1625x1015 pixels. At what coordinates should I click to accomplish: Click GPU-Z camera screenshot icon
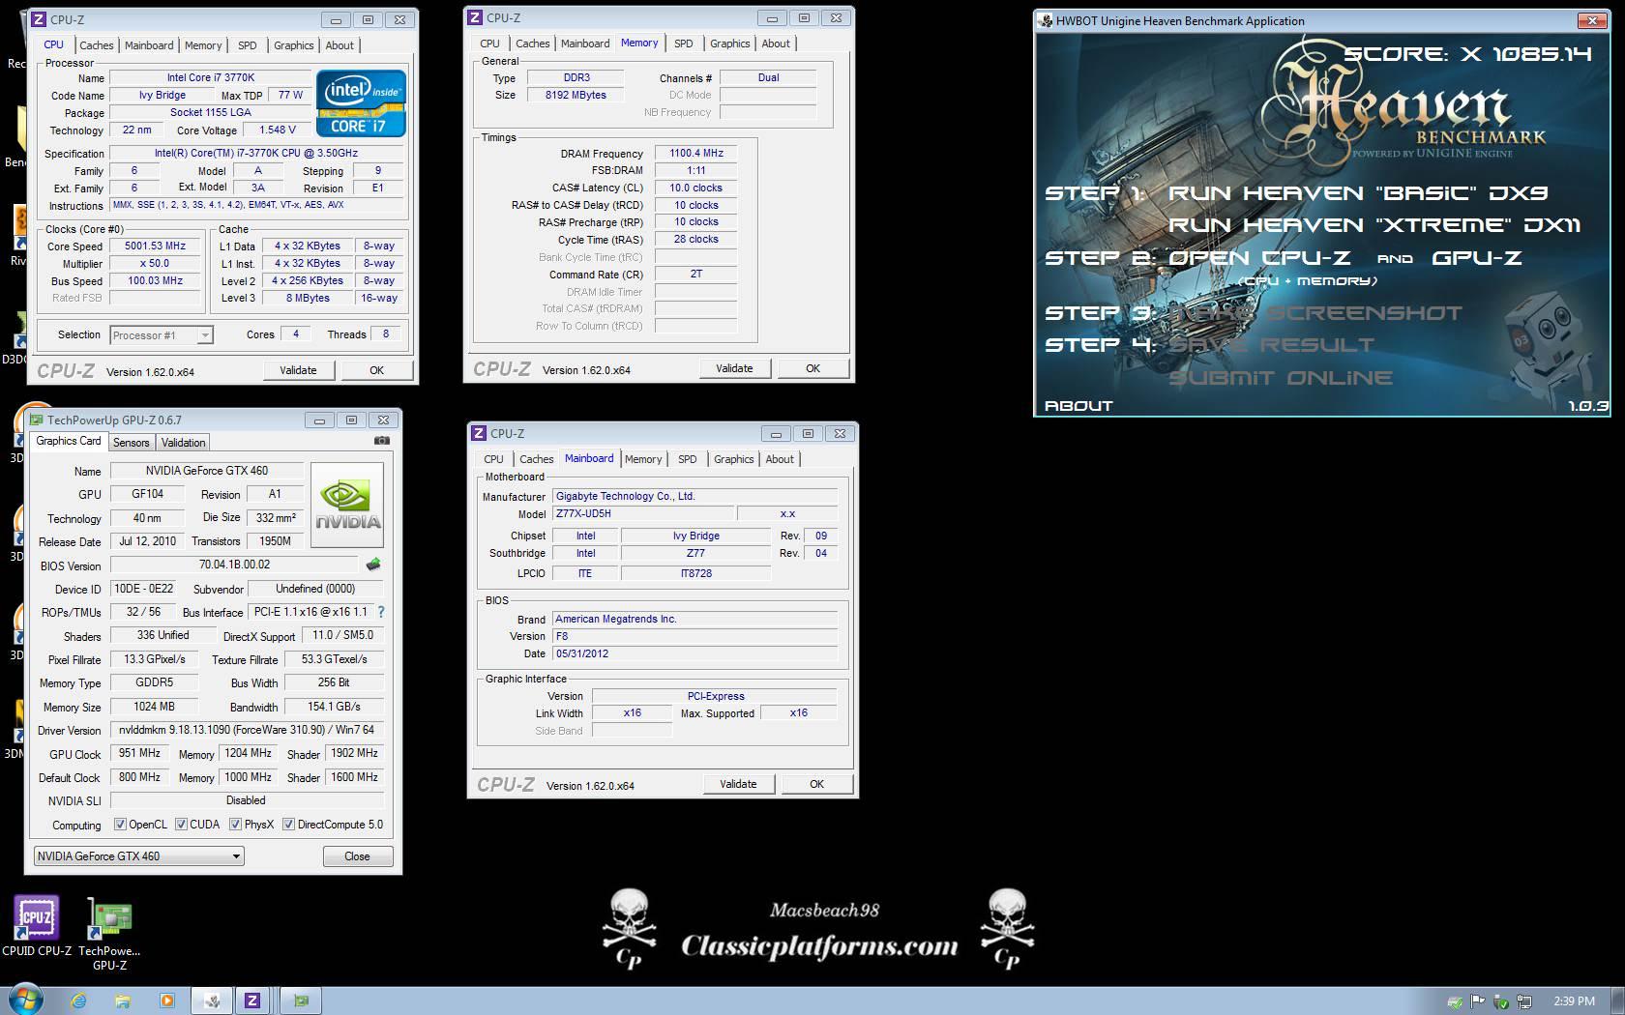click(x=382, y=441)
